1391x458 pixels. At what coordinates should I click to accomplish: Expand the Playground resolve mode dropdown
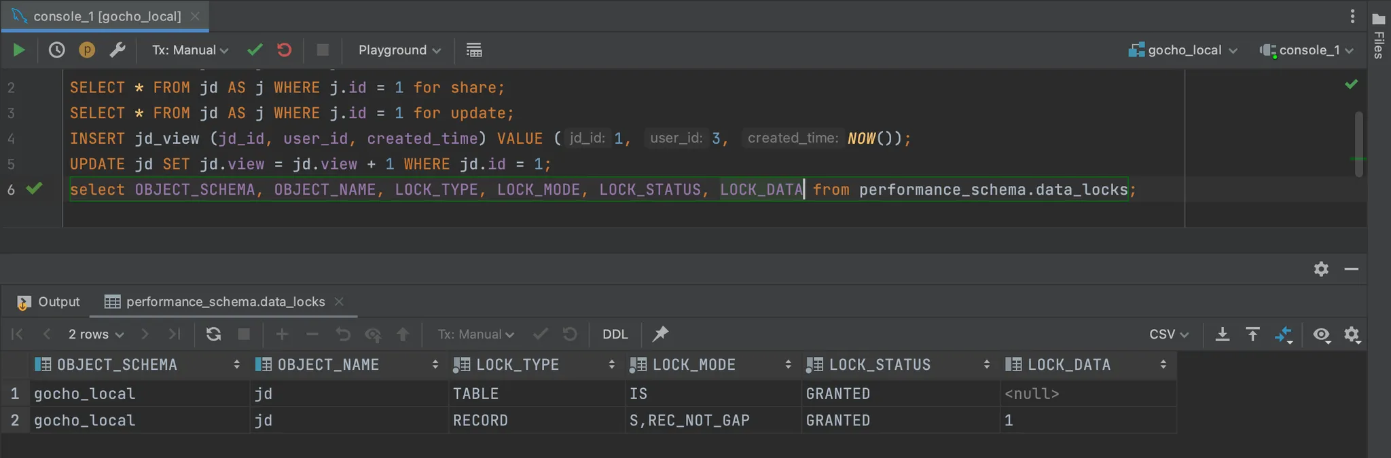pyautogui.click(x=399, y=50)
